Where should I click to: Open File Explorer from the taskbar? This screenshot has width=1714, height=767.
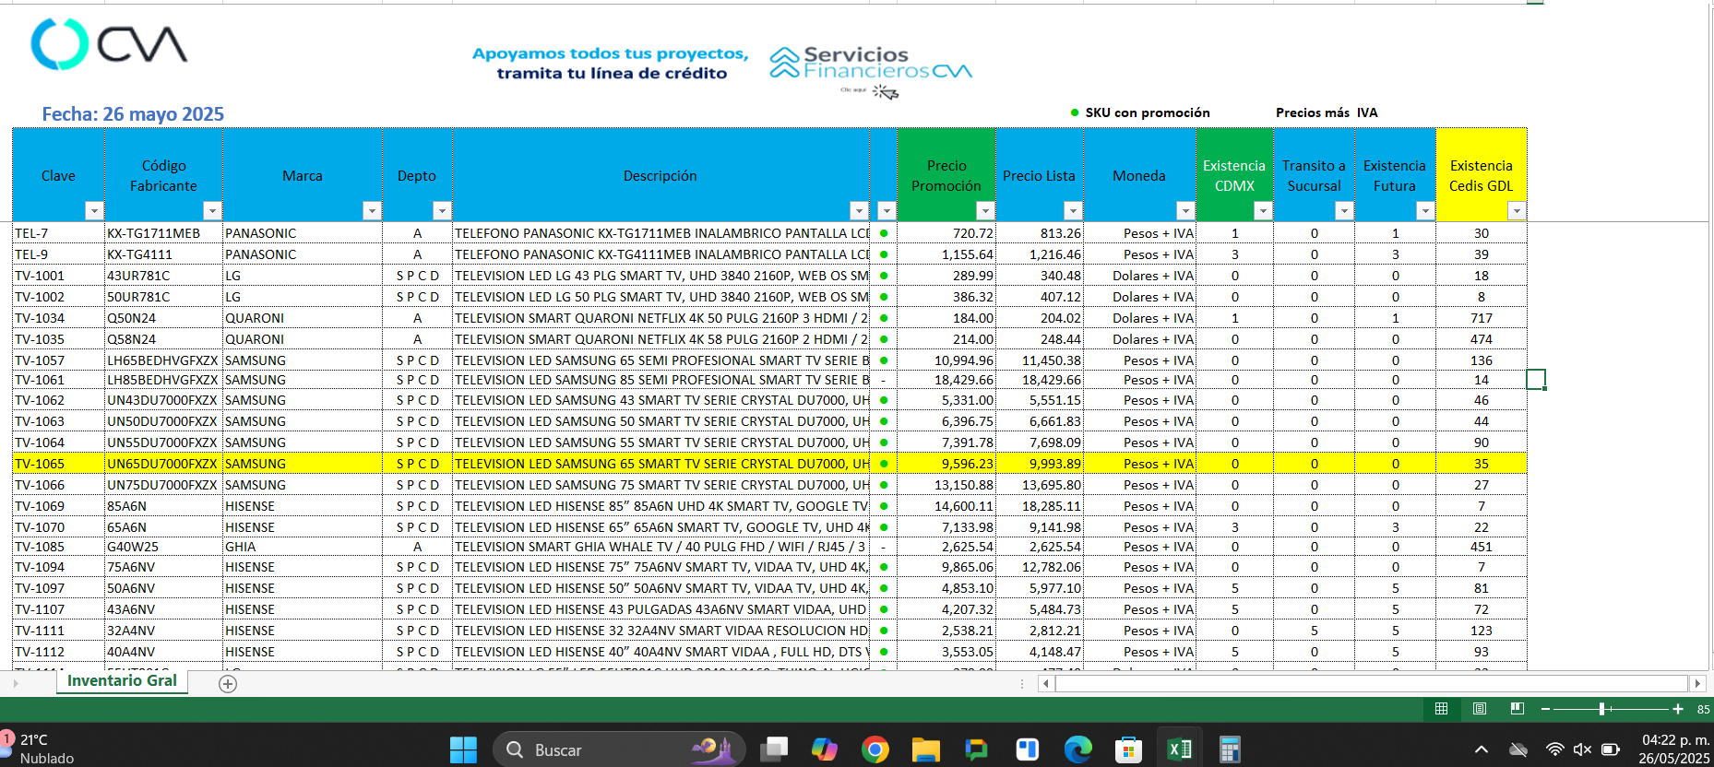pyautogui.click(x=925, y=749)
